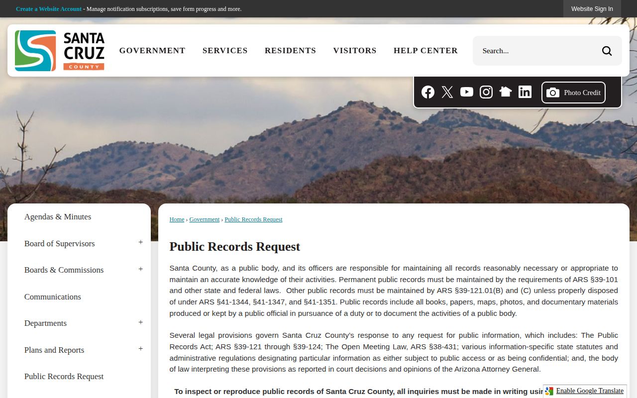The image size is (637, 398).
Task: Go to the Home breadcrumb link
Action: click(177, 219)
